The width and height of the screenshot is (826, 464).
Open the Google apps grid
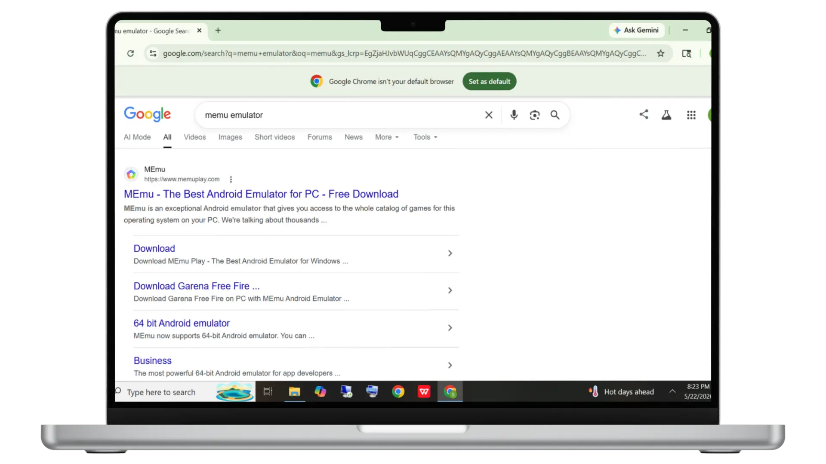[691, 115]
